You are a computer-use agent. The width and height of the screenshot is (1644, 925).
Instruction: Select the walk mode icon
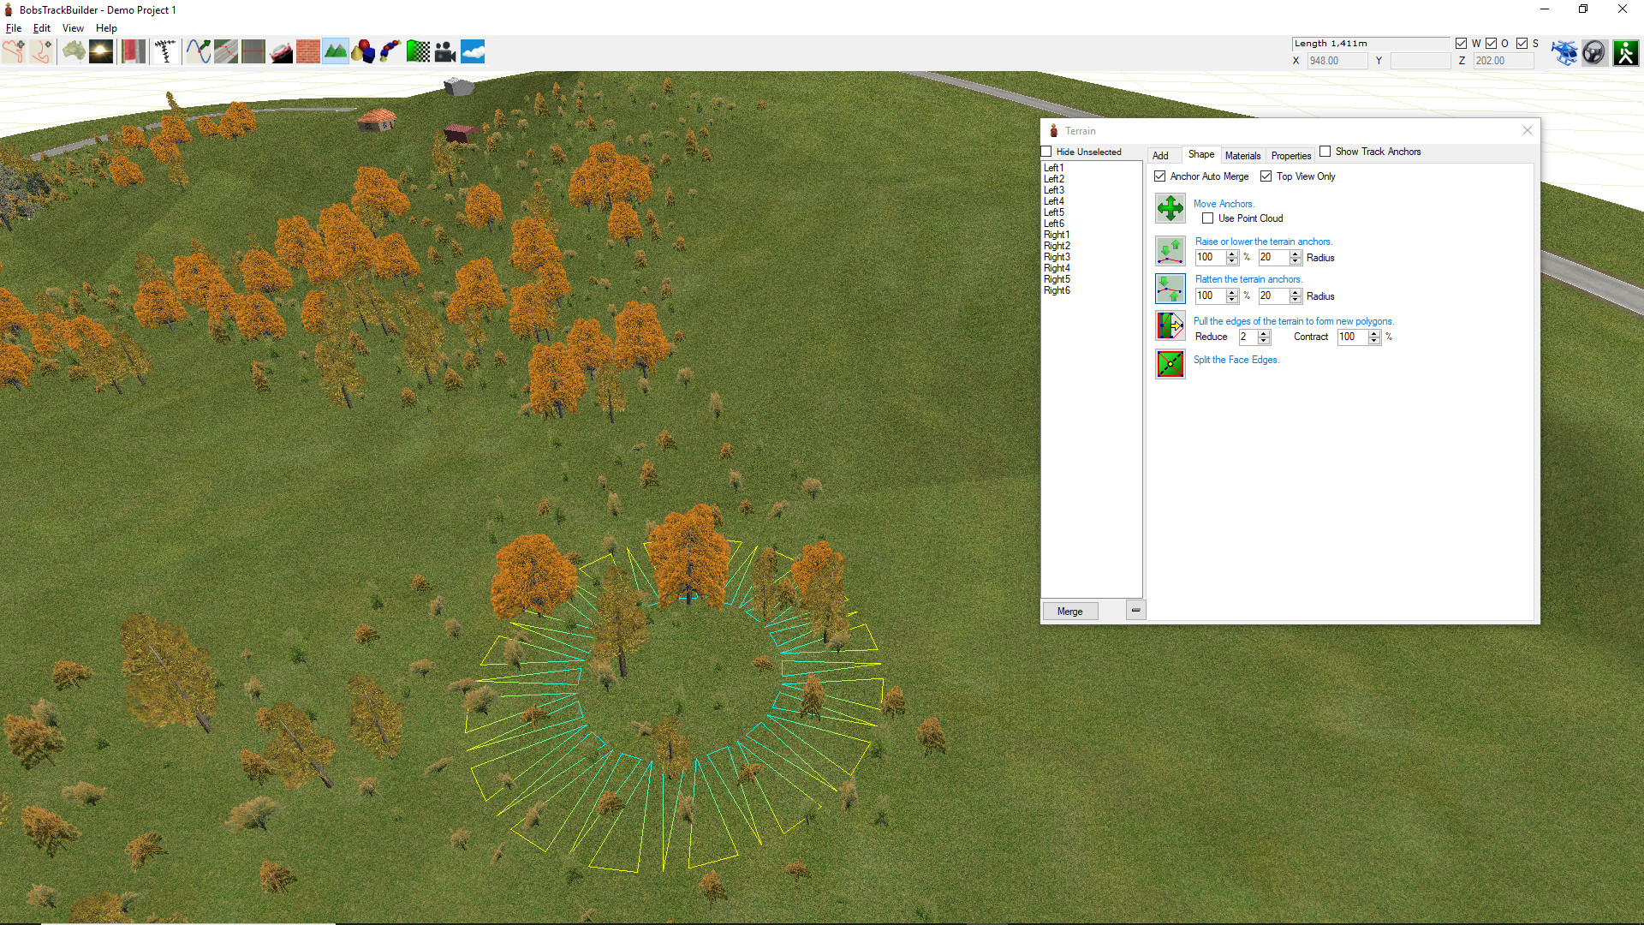coord(1625,51)
